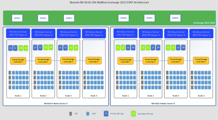This screenshot has height=120, width=218.
Task: Select the Secondary DB Copy legend cylinder
Action: 133,113
